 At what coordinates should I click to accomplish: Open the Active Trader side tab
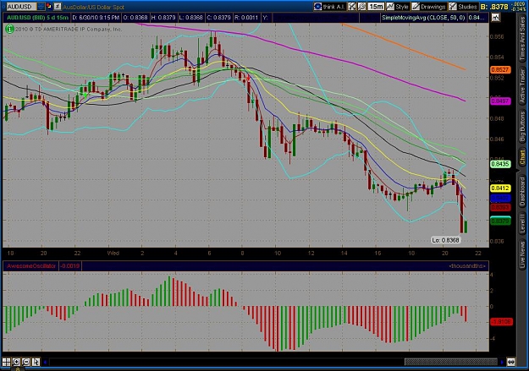(522, 86)
